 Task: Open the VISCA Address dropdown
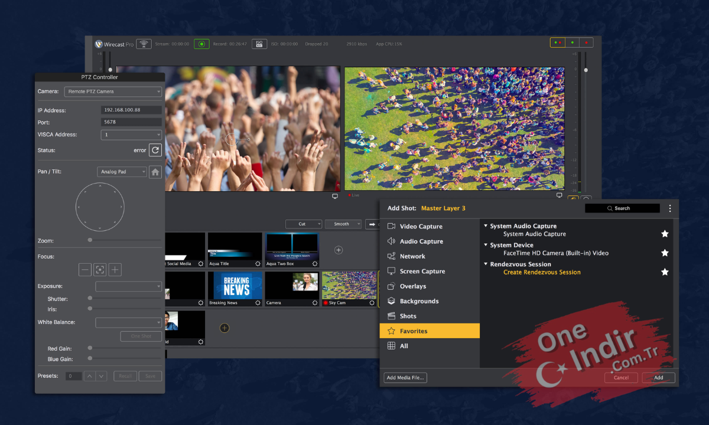131,135
